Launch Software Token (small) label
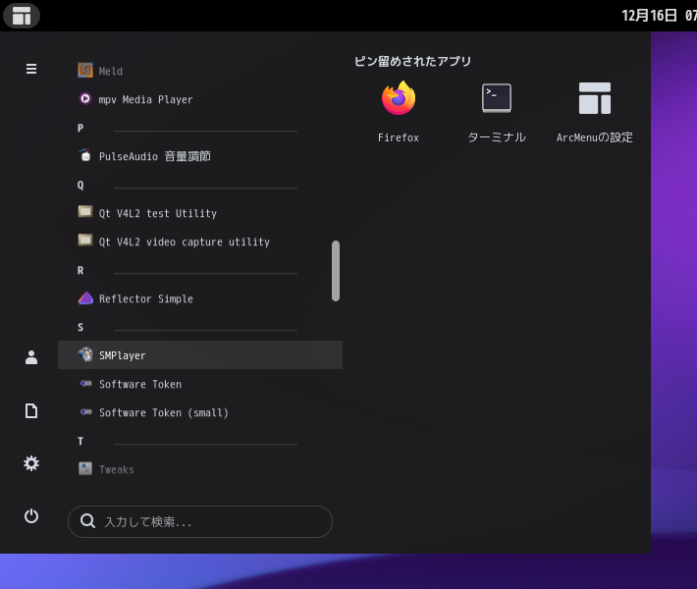697x589 pixels. tap(164, 412)
